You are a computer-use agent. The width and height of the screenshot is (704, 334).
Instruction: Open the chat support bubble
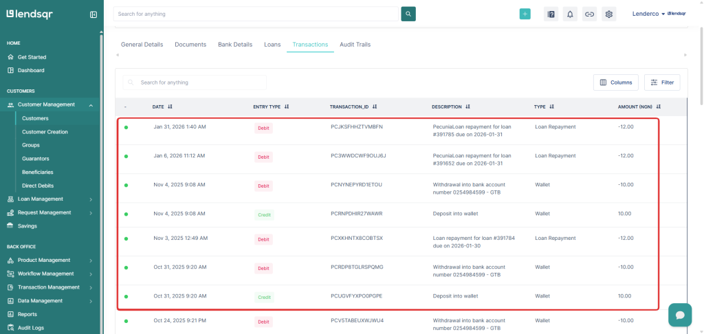click(x=679, y=315)
